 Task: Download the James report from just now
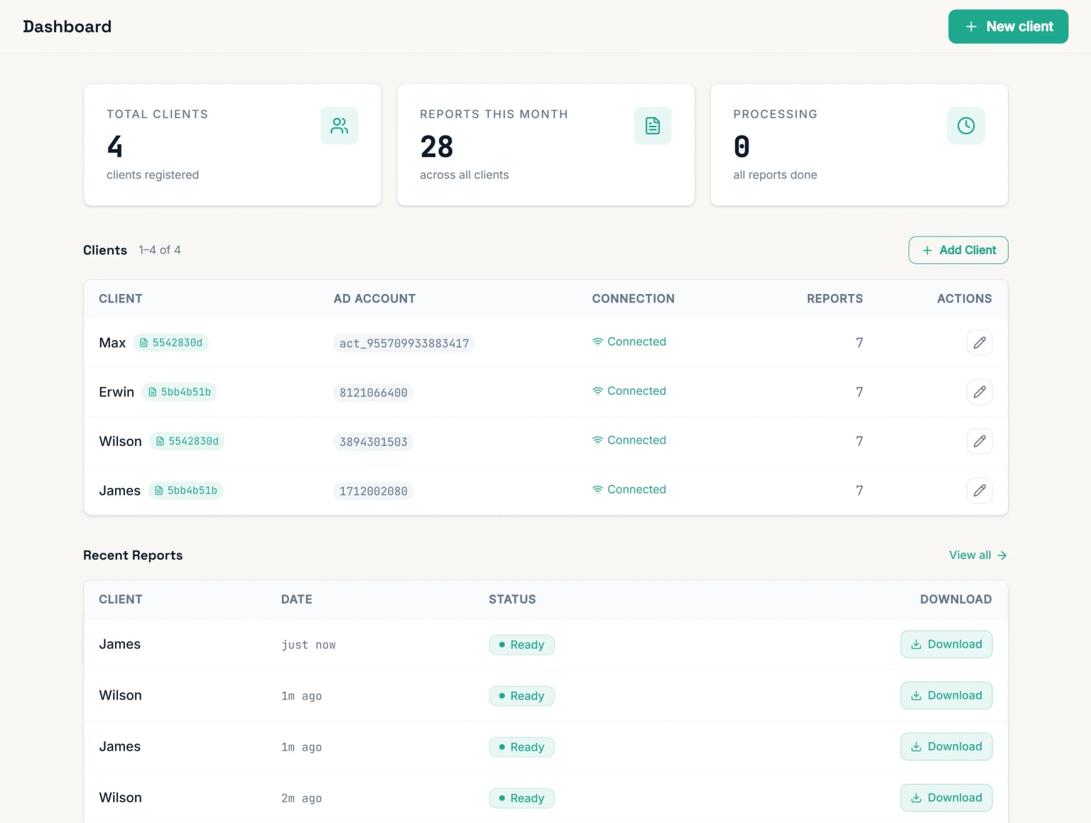(946, 644)
